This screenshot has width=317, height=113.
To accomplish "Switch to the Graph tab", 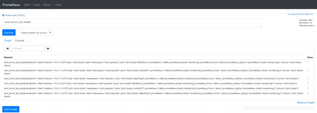I will 8,40.
